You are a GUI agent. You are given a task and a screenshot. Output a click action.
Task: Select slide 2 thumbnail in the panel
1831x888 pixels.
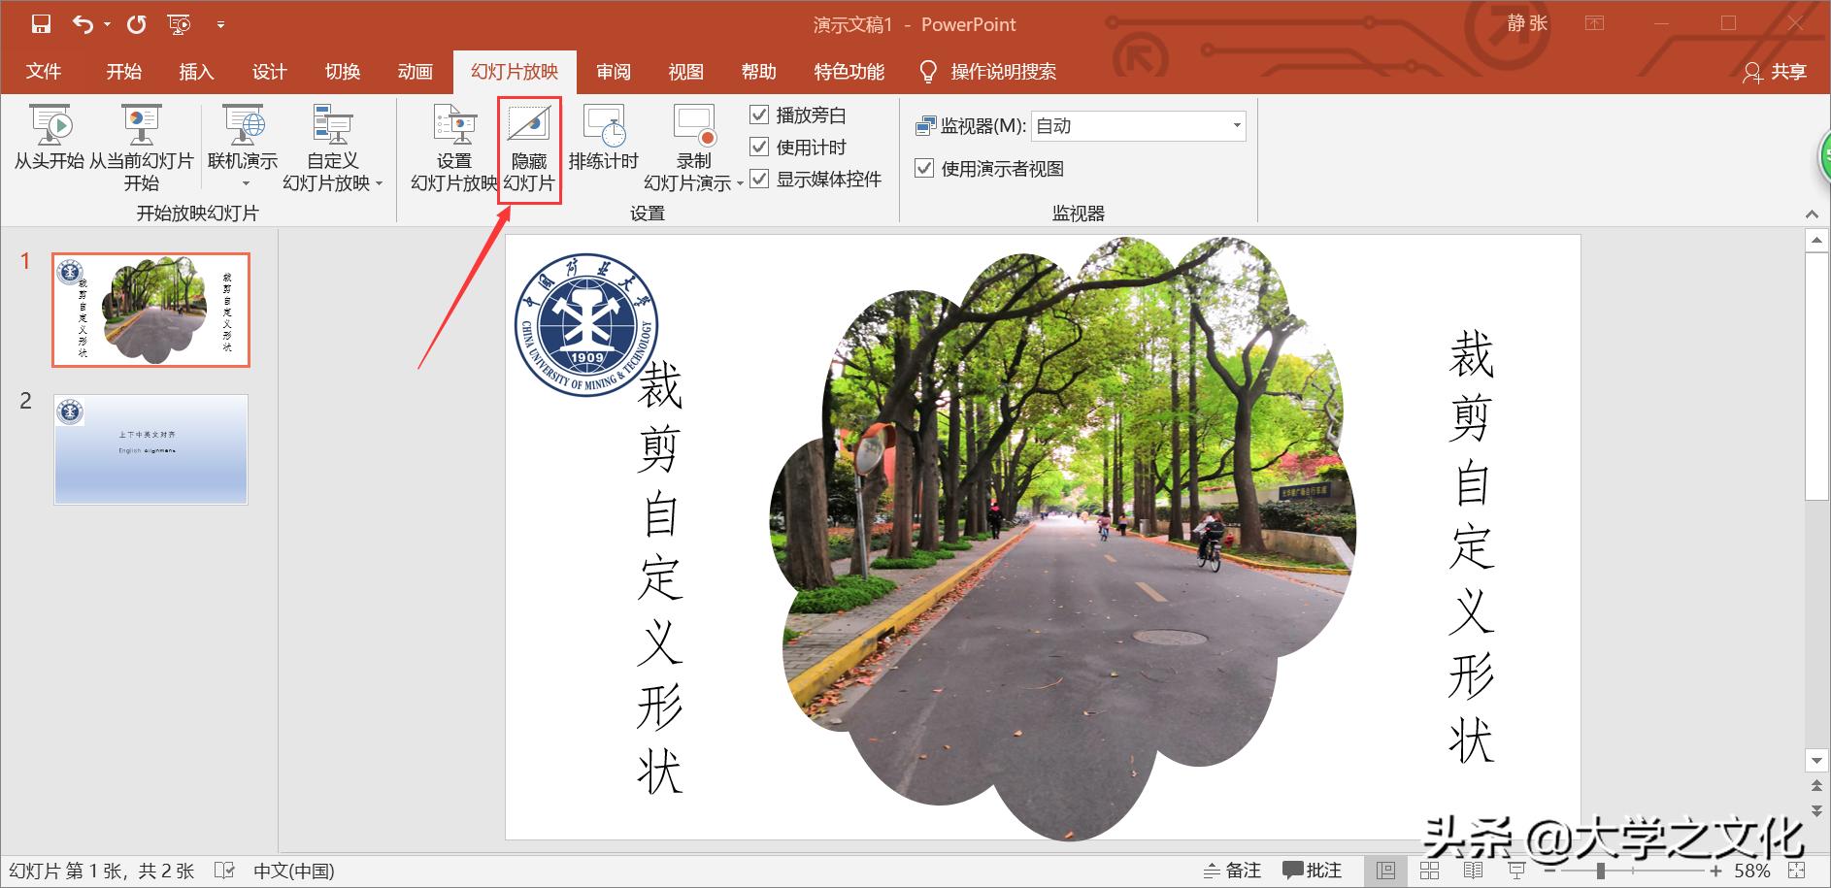[x=150, y=449]
